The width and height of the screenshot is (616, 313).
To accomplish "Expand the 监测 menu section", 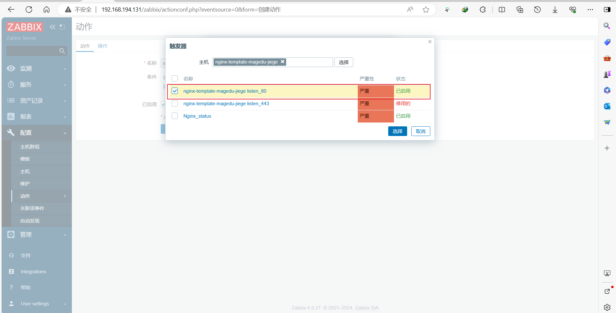I will click(37, 68).
